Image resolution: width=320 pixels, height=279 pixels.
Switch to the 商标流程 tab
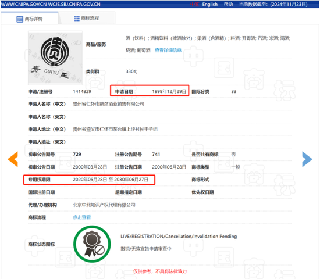(x=87, y=19)
